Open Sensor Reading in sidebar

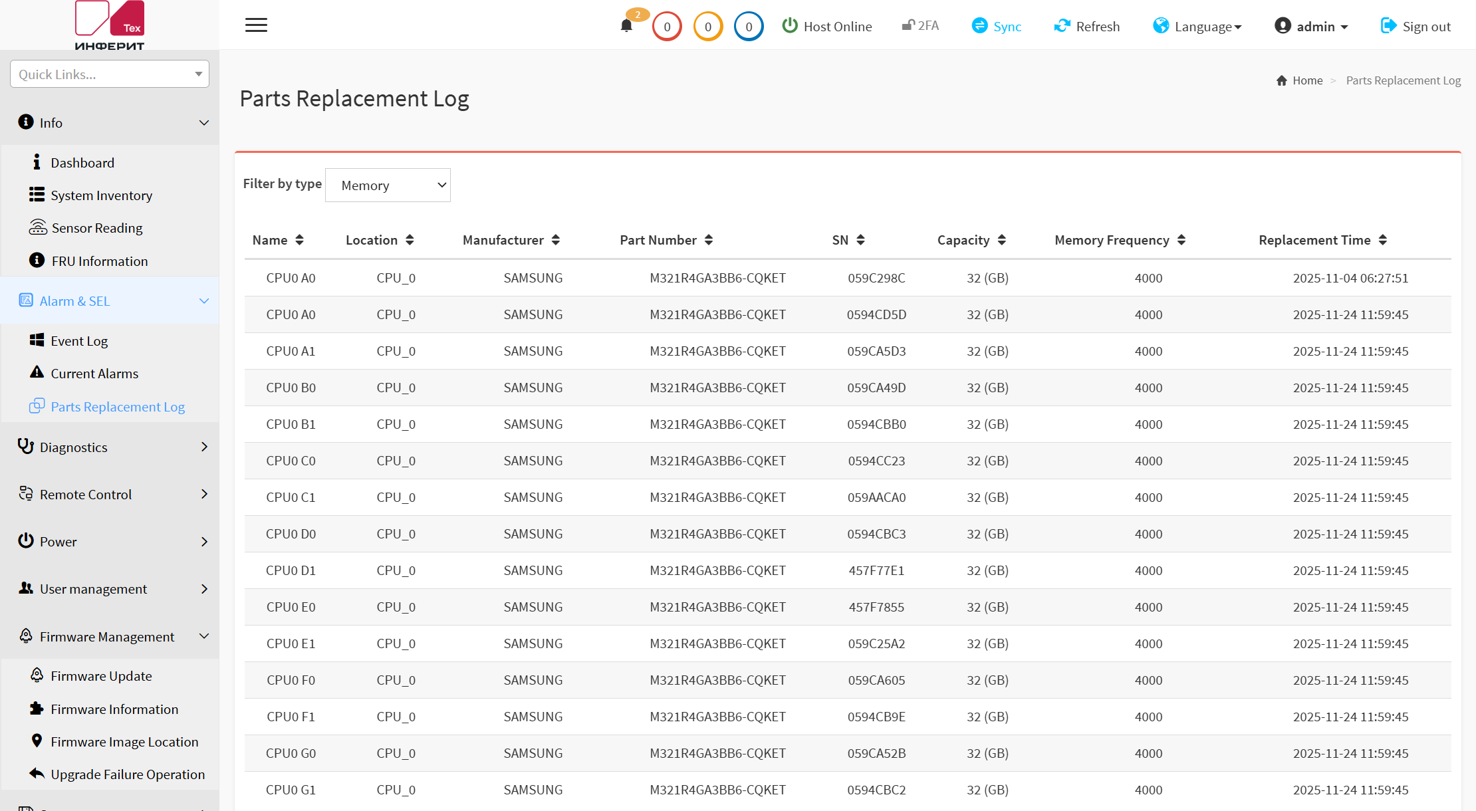[96, 228]
